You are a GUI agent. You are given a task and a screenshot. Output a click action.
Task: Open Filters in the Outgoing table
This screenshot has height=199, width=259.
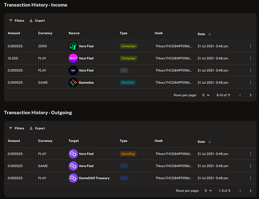[x=16, y=128]
